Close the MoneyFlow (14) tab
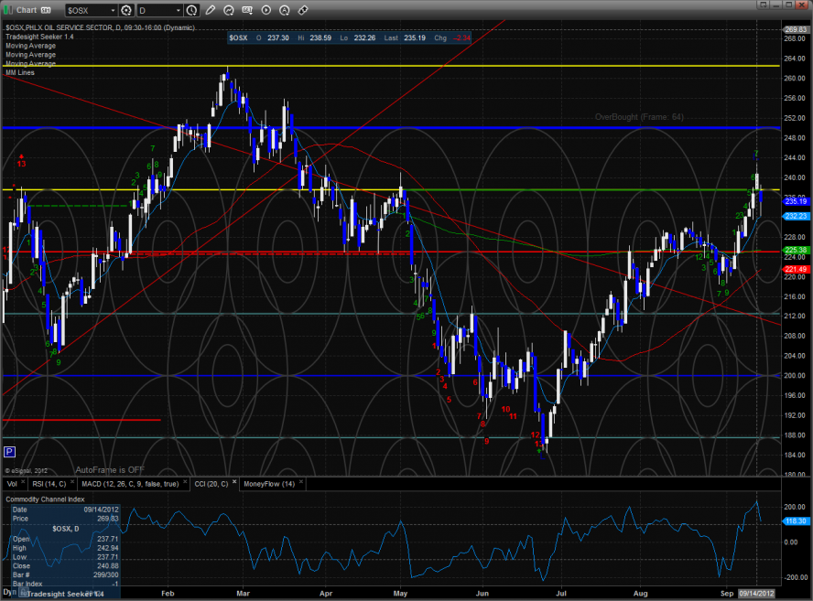This screenshot has width=813, height=601. (300, 483)
